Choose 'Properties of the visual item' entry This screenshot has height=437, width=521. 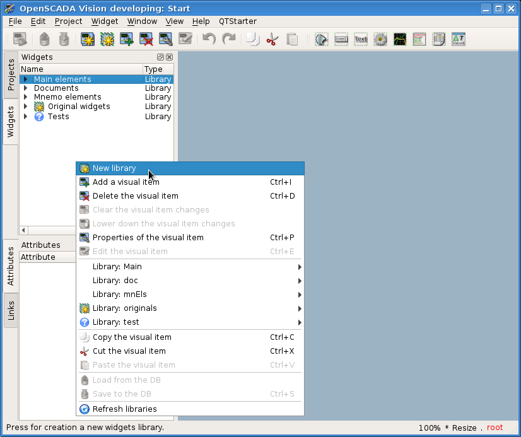tap(190, 238)
